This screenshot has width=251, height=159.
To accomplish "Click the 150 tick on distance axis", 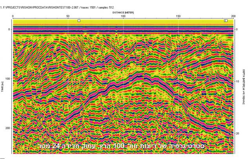I will point(178,16).
